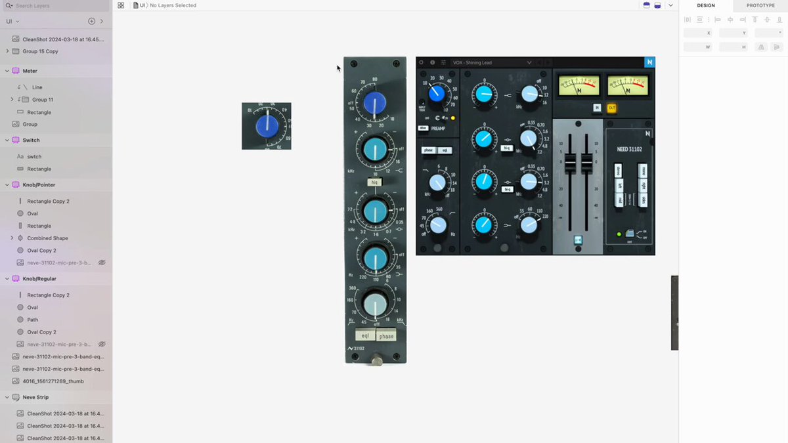Click the phase button on hardware strip
Image resolution: width=788 pixels, height=443 pixels.
point(386,335)
